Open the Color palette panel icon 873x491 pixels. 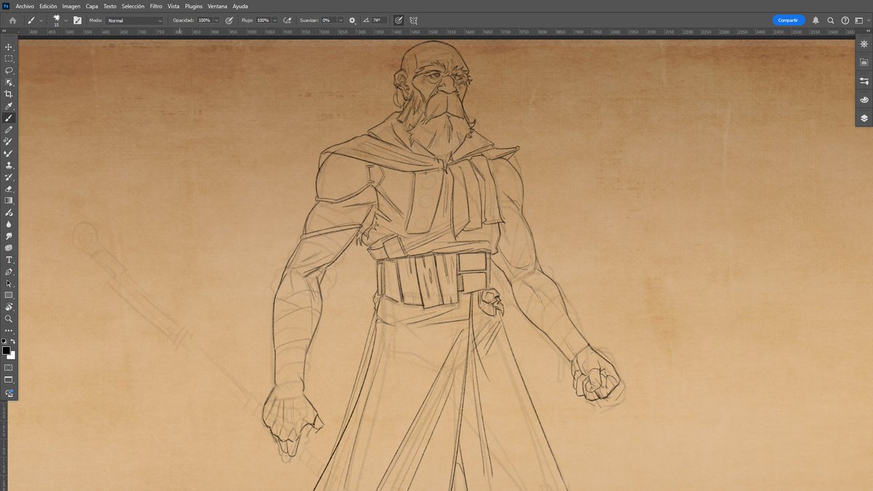point(864,99)
